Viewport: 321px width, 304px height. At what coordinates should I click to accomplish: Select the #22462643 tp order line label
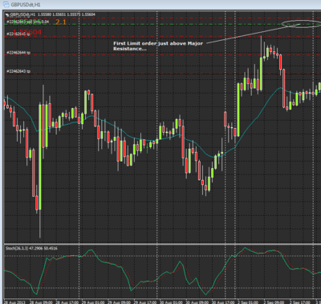click(x=18, y=71)
